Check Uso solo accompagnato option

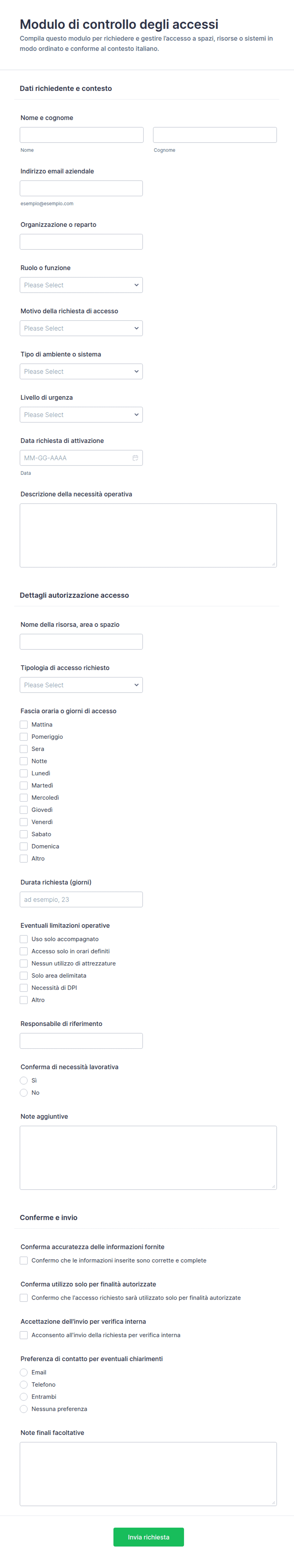point(24,939)
